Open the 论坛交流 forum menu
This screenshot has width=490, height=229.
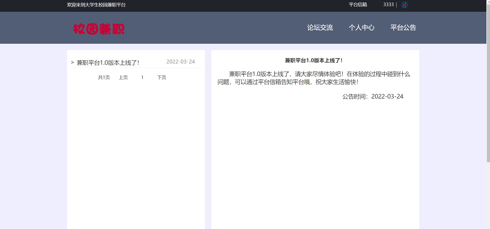point(320,28)
